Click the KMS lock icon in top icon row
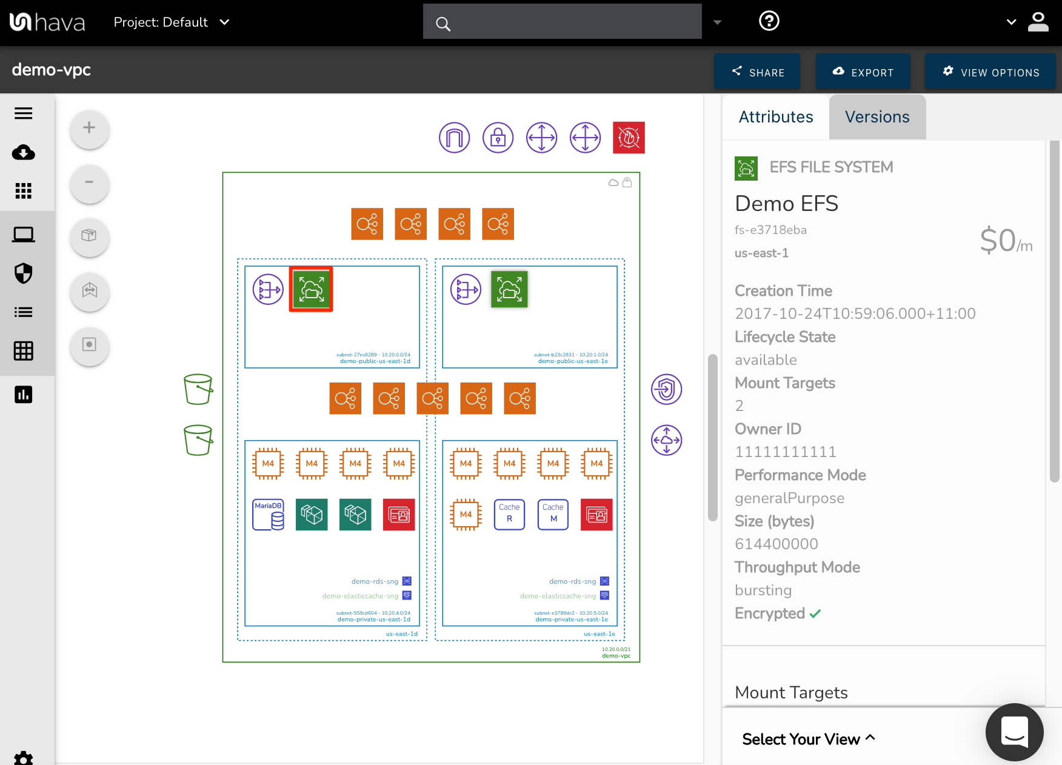 pyautogui.click(x=497, y=138)
